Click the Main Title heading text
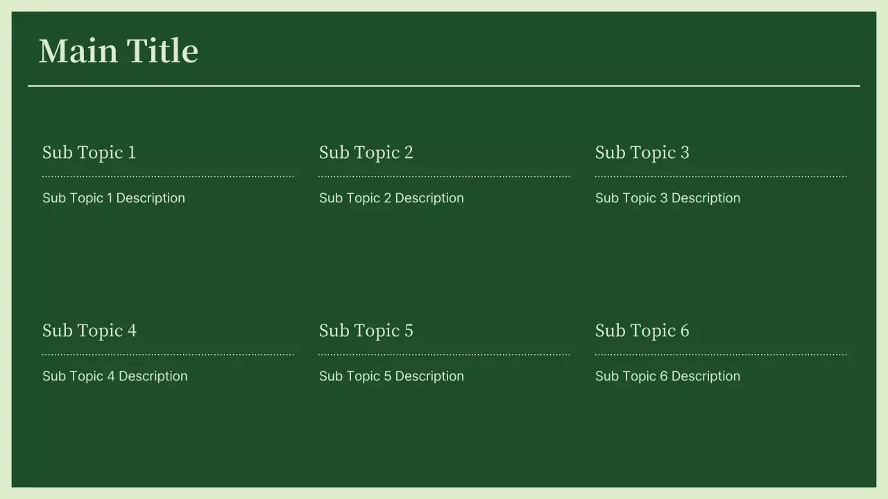Image resolution: width=888 pixels, height=499 pixels. pyautogui.click(x=119, y=51)
